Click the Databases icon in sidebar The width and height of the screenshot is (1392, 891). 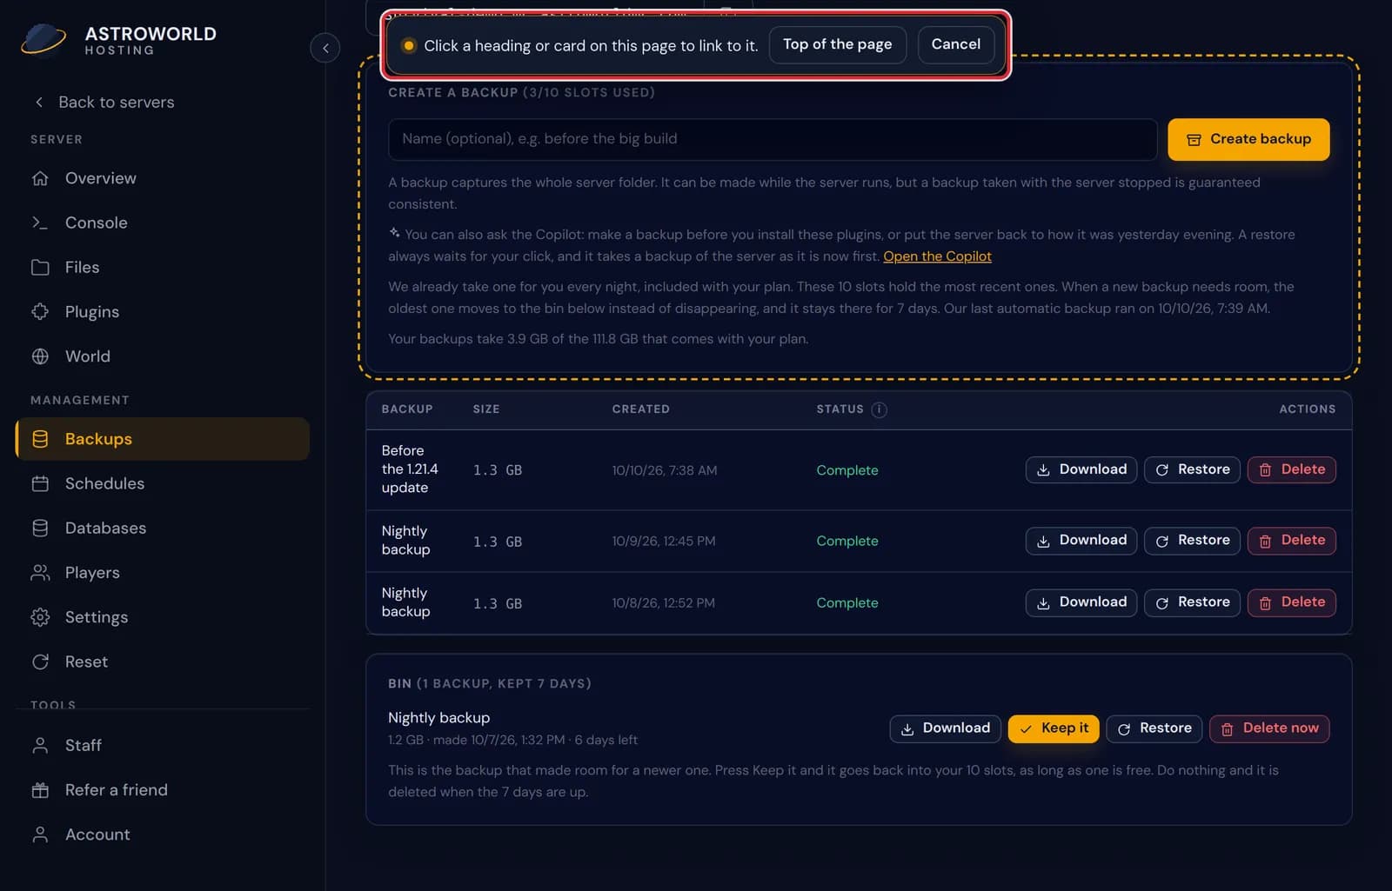(40, 528)
